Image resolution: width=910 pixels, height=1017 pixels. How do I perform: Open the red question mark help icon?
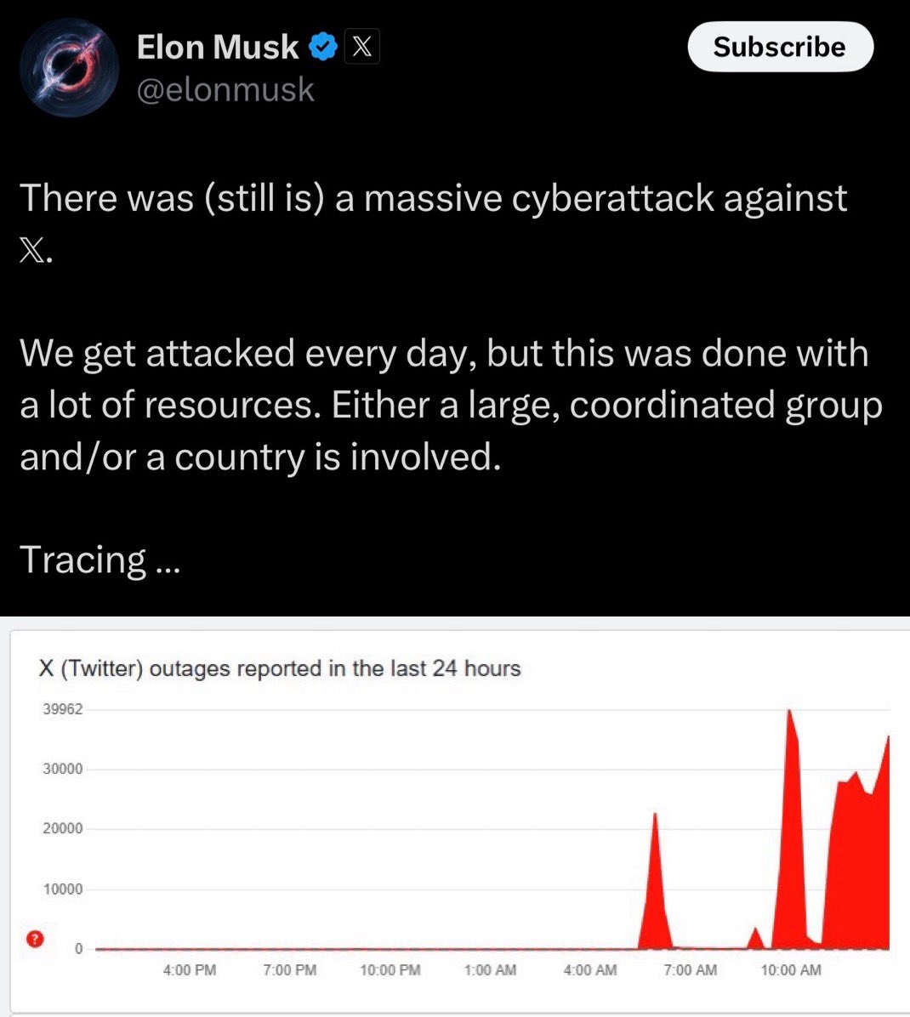34,940
